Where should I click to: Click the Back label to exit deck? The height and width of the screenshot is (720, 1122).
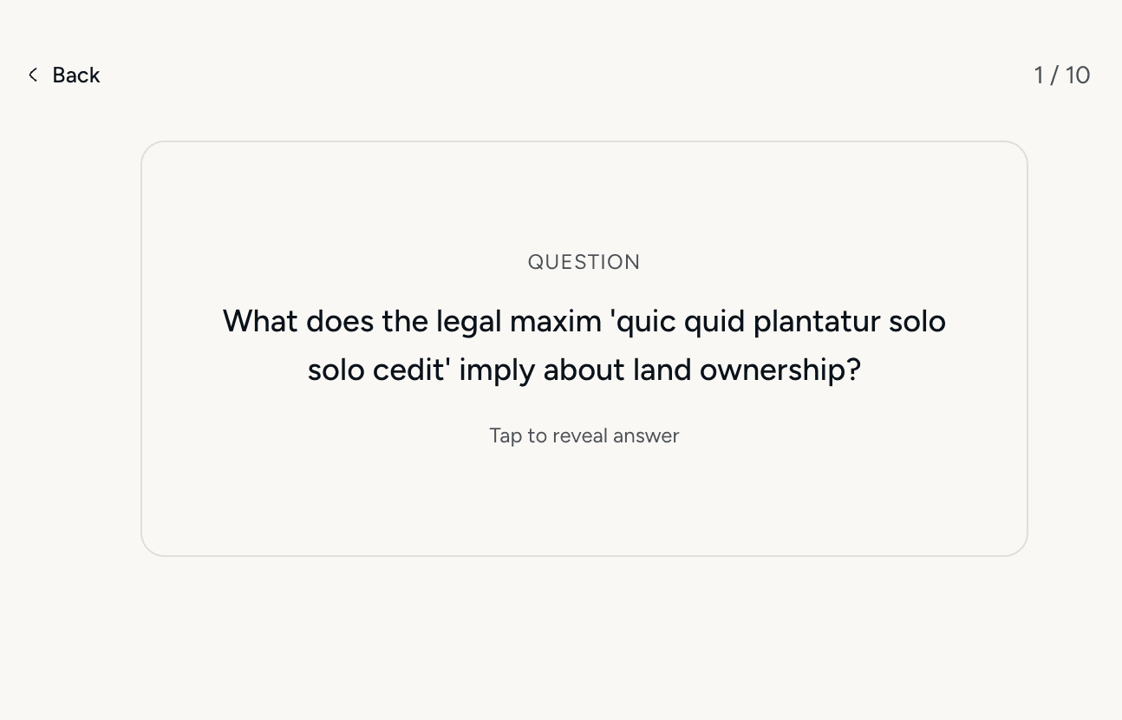click(75, 75)
